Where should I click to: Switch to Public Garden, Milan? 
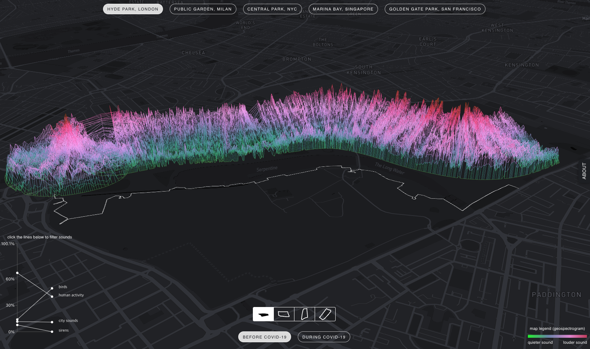[x=203, y=9]
